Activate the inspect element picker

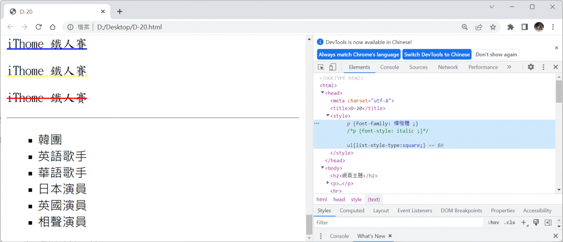pos(321,67)
